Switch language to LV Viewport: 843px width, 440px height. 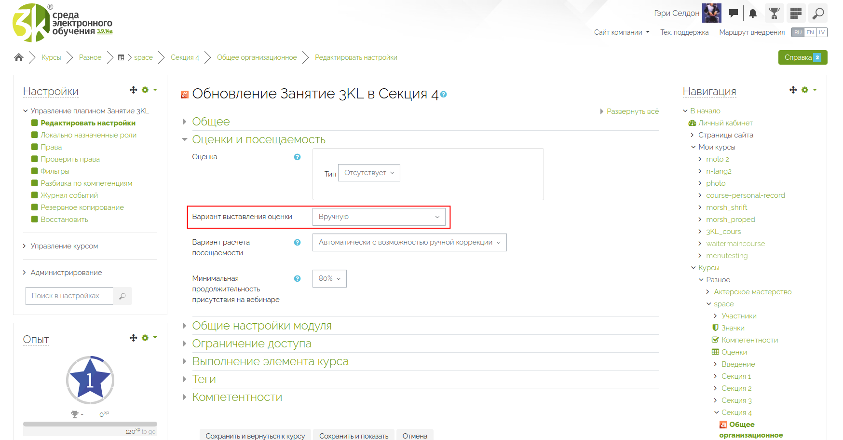tap(822, 32)
